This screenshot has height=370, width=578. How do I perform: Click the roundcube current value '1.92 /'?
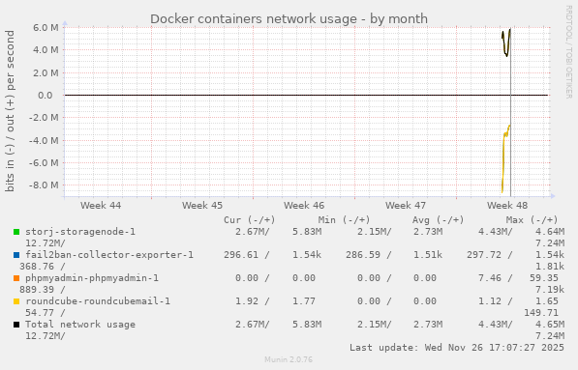pos(253,300)
